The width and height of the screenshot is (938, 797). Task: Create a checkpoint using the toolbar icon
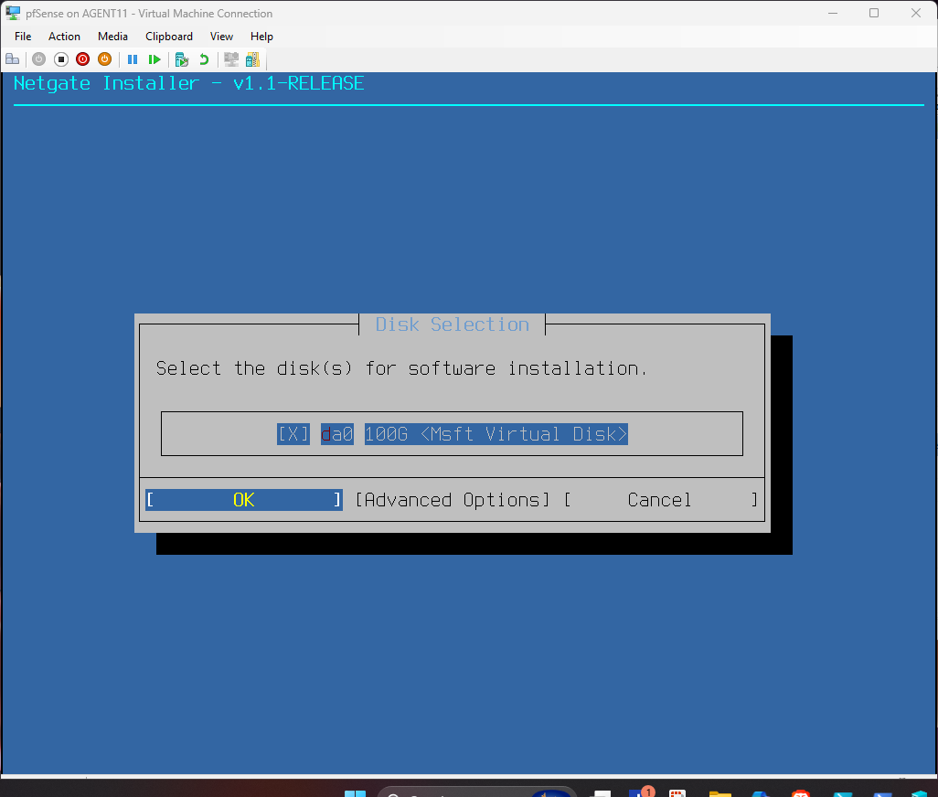pos(182,59)
